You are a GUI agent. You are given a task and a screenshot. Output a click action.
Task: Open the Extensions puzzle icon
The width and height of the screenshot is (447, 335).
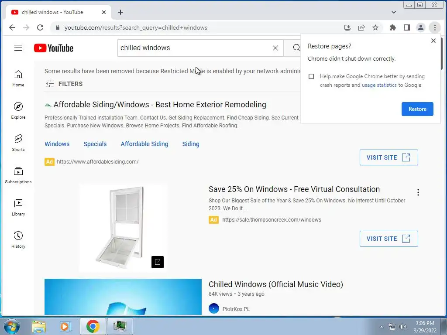pos(393,27)
